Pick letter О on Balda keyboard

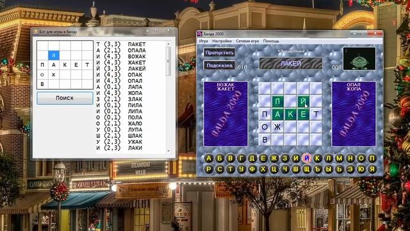point(361,158)
